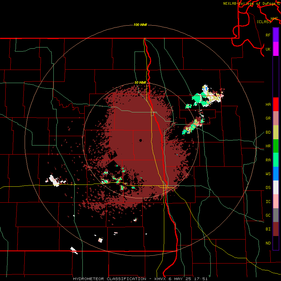Click the 6 MAY 25 date text

point(180,279)
